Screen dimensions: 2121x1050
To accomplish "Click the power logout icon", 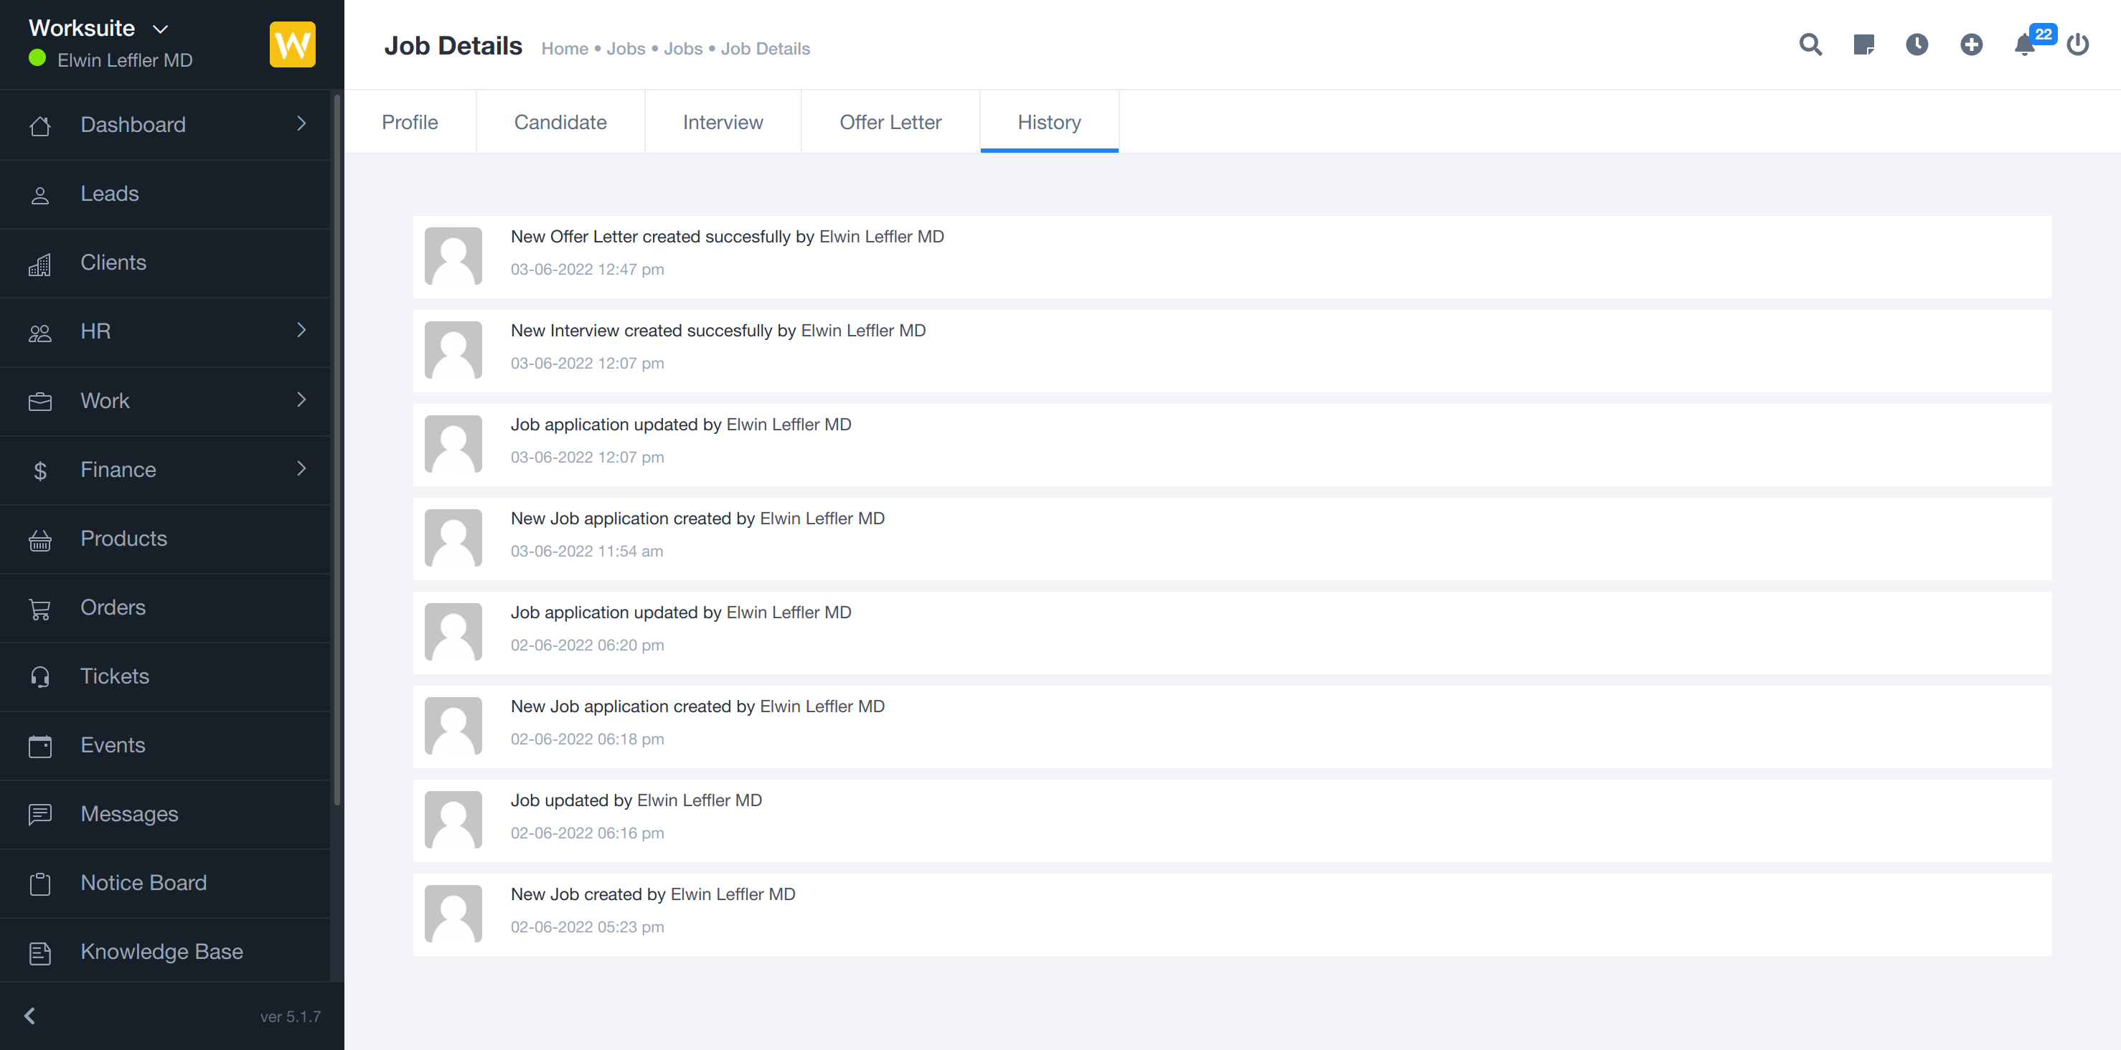I will (2077, 44).
